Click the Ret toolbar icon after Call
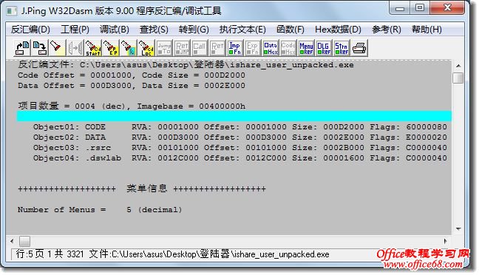 click(217, 48)
